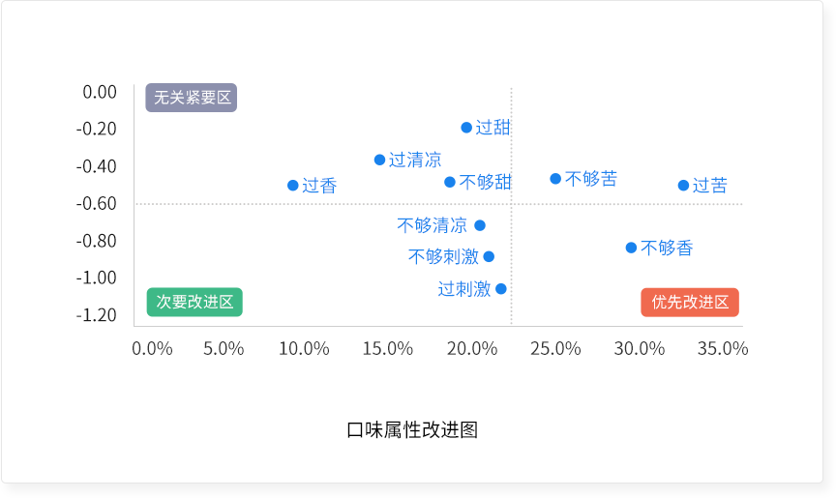Select the 不够刺激 data point

[x=489, y=256]
